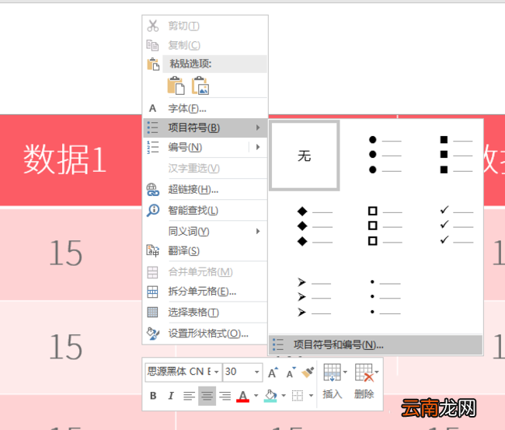The height and width of the screenshot is (430, 505).
Task: Click the Cut scissors icon
Action: 152,26
